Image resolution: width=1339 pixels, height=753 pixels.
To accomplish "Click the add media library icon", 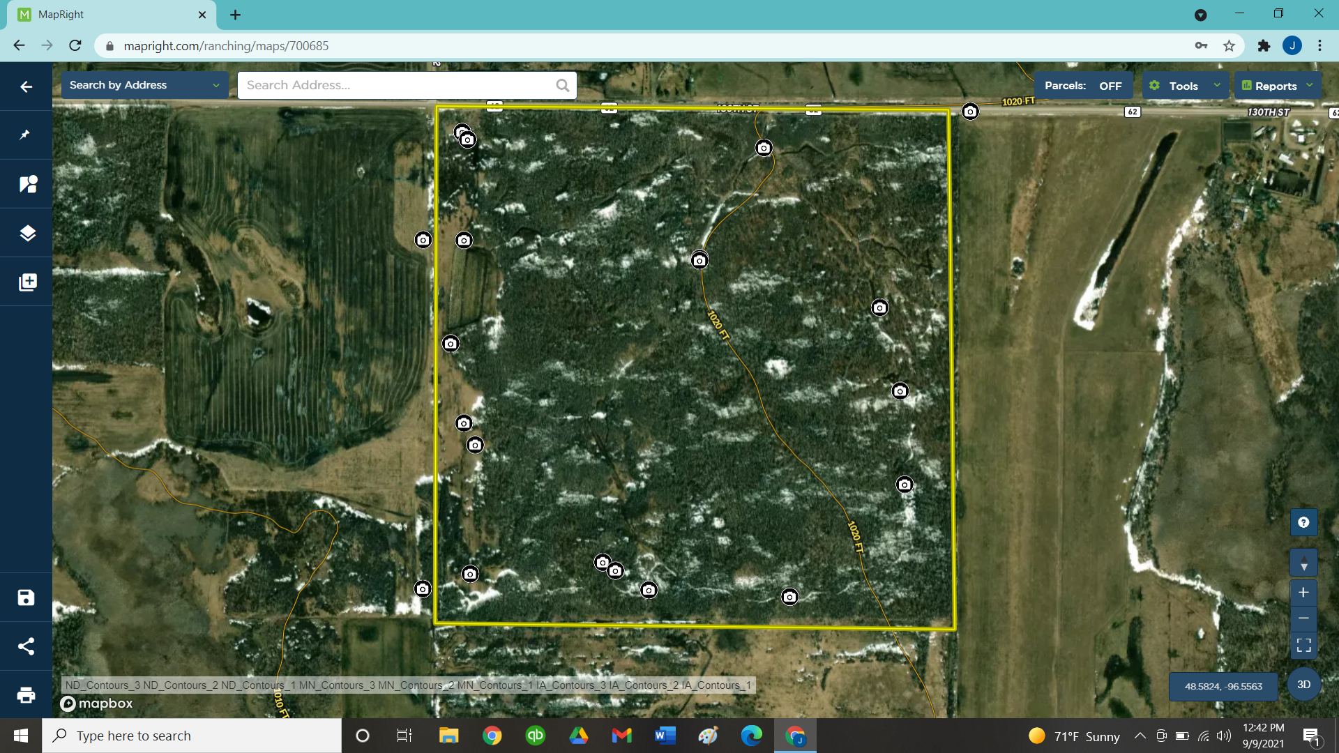I will [x=27, y=282].
